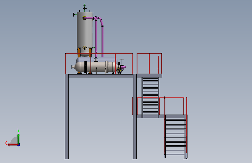Select the lower staircase reaching the ground

175,137
